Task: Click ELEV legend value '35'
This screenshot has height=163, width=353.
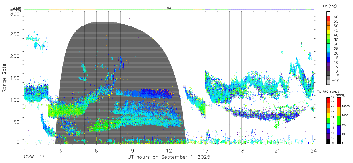Action: tap(336, 40)
